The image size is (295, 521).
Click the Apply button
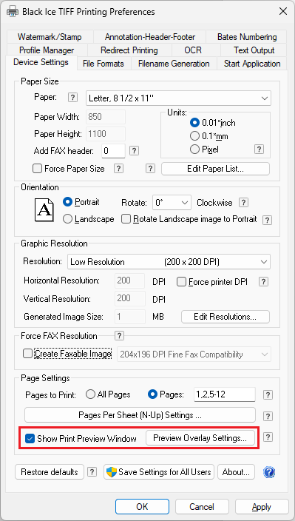pyautogui.click(x=262, y=507)
